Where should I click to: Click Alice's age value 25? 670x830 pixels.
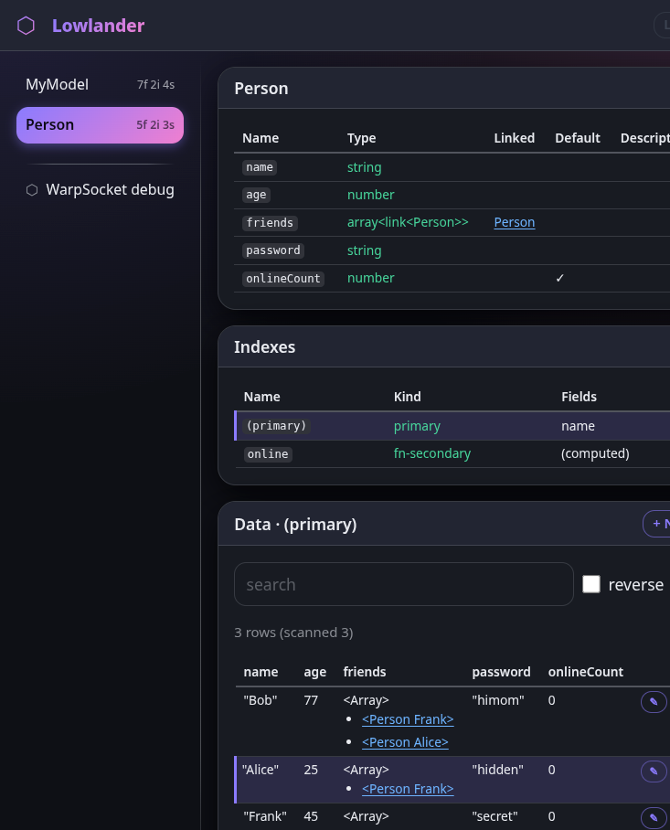[311, 770]
